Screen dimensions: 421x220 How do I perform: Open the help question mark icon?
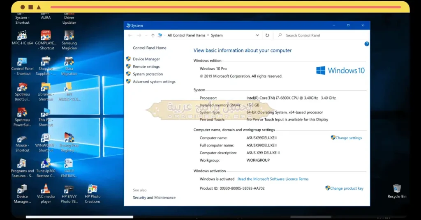(366, 44)
